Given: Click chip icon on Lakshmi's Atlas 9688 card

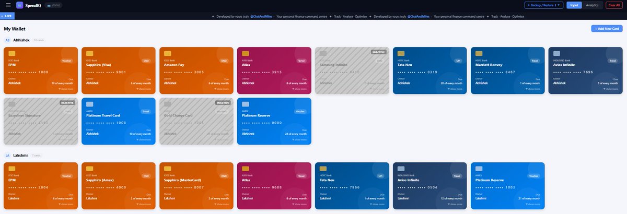Looking at the screenshot, I should 245,169.
